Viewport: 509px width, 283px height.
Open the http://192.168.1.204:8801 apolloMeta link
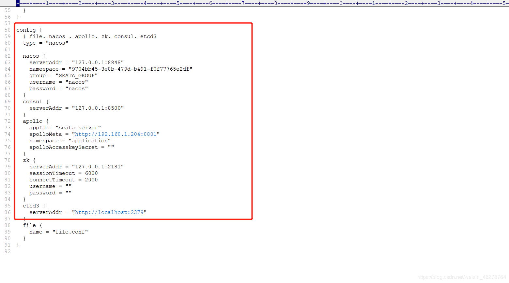point(116,134)
